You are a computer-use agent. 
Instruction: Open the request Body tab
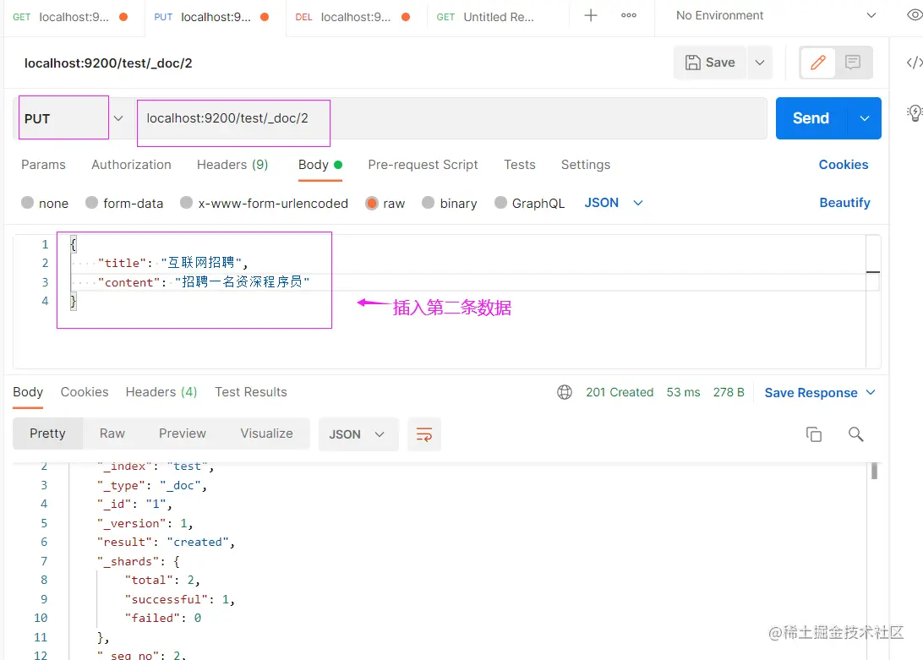pyautogui.click(x=320, y=165)
